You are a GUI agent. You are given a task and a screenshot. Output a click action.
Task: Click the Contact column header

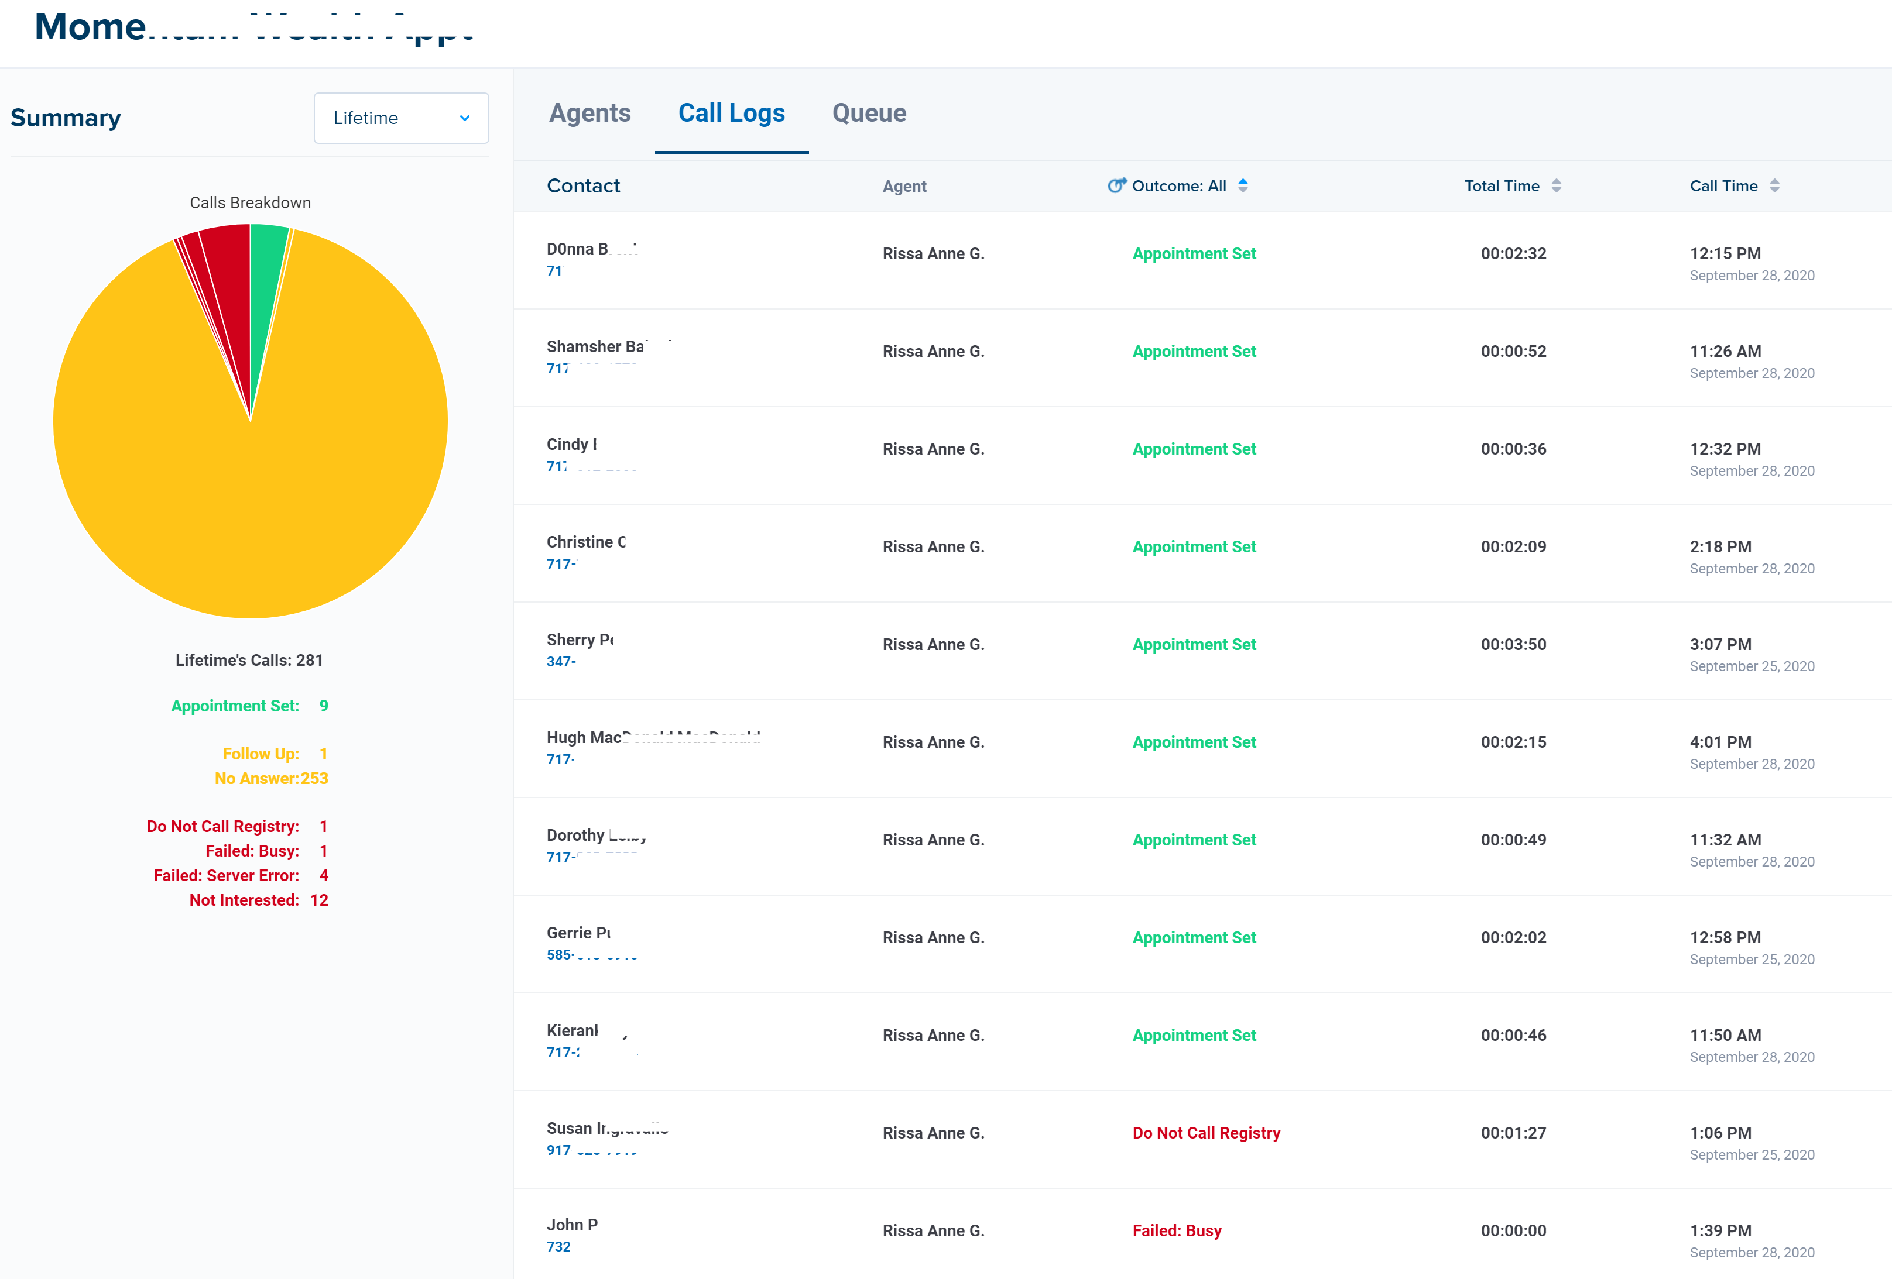click(583, 185)
